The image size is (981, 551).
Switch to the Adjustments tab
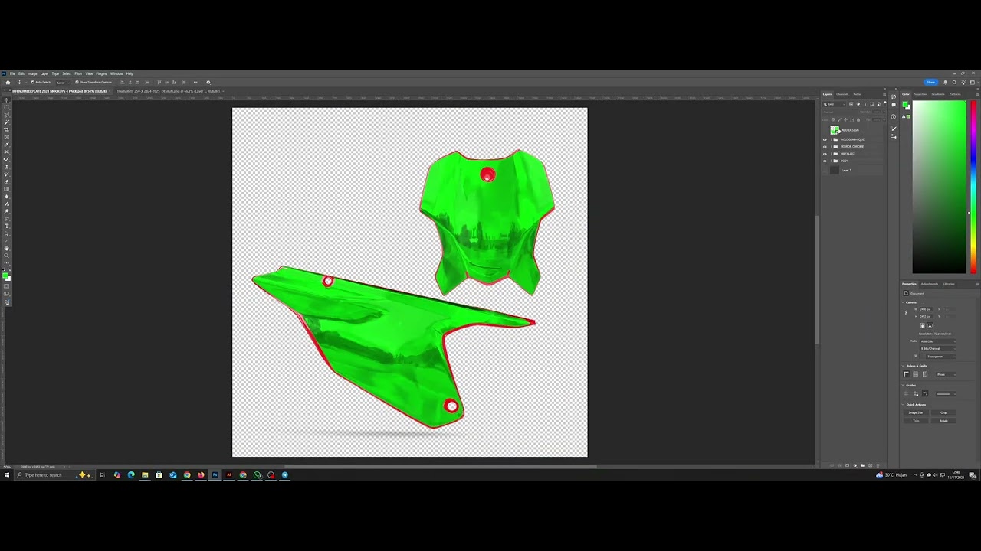[930, 284]
